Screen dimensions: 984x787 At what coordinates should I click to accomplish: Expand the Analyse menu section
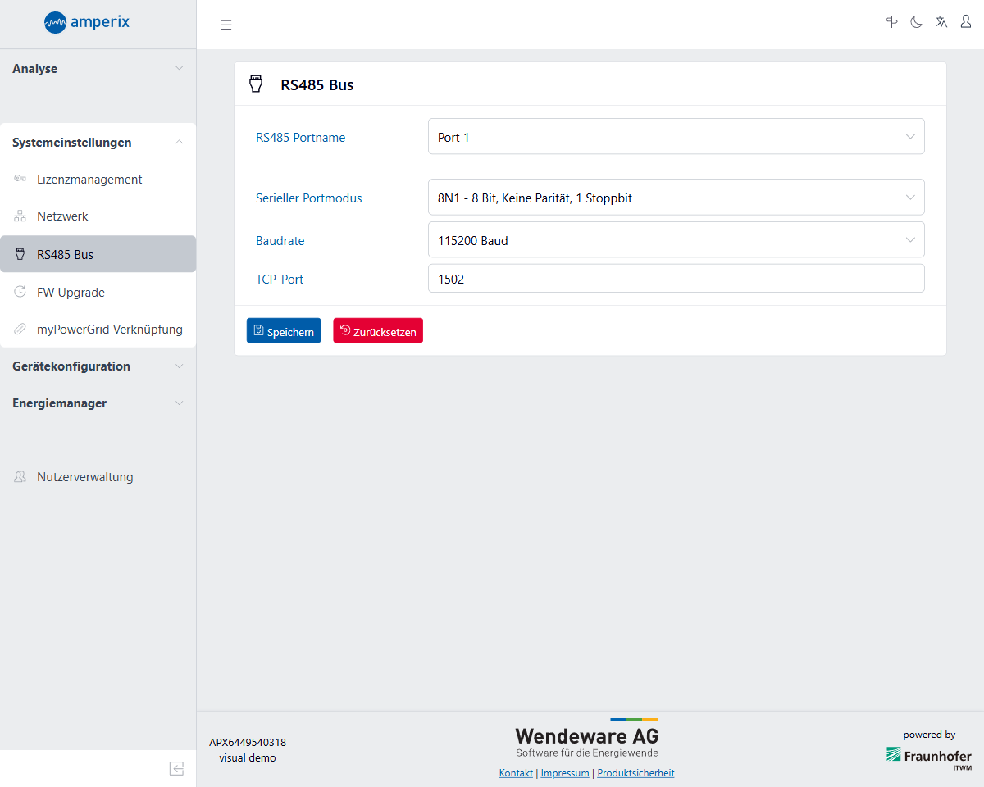[x=98, y=69]
